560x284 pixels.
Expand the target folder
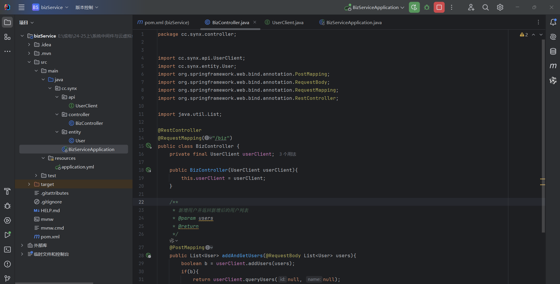point(29,184)
